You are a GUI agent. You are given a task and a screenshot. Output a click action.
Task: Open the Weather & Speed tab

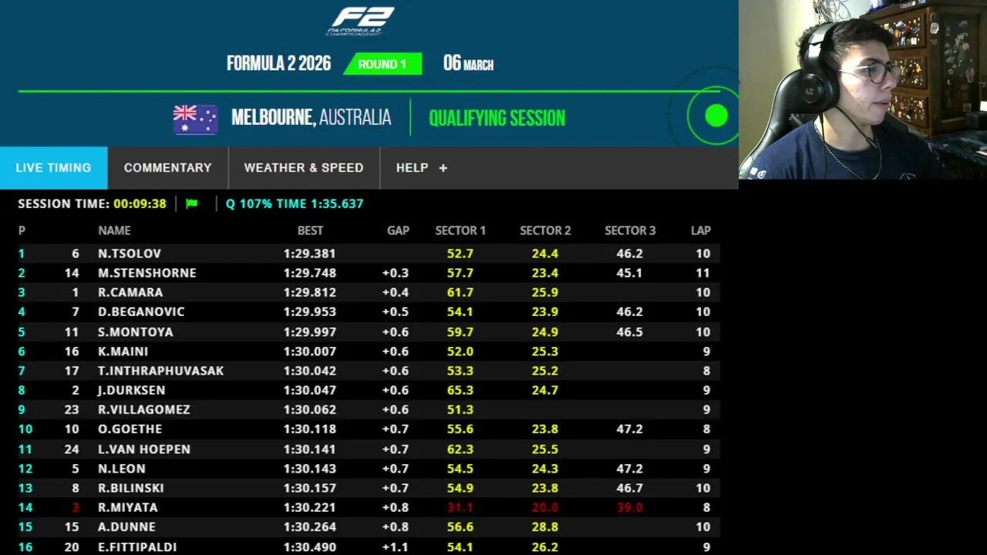(x=304, y=167)
